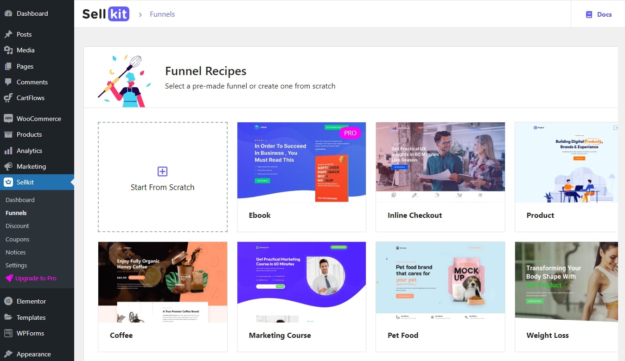Click the Start From Scratch card
This screenshot has height=361, width=625.
click(163, 177)
